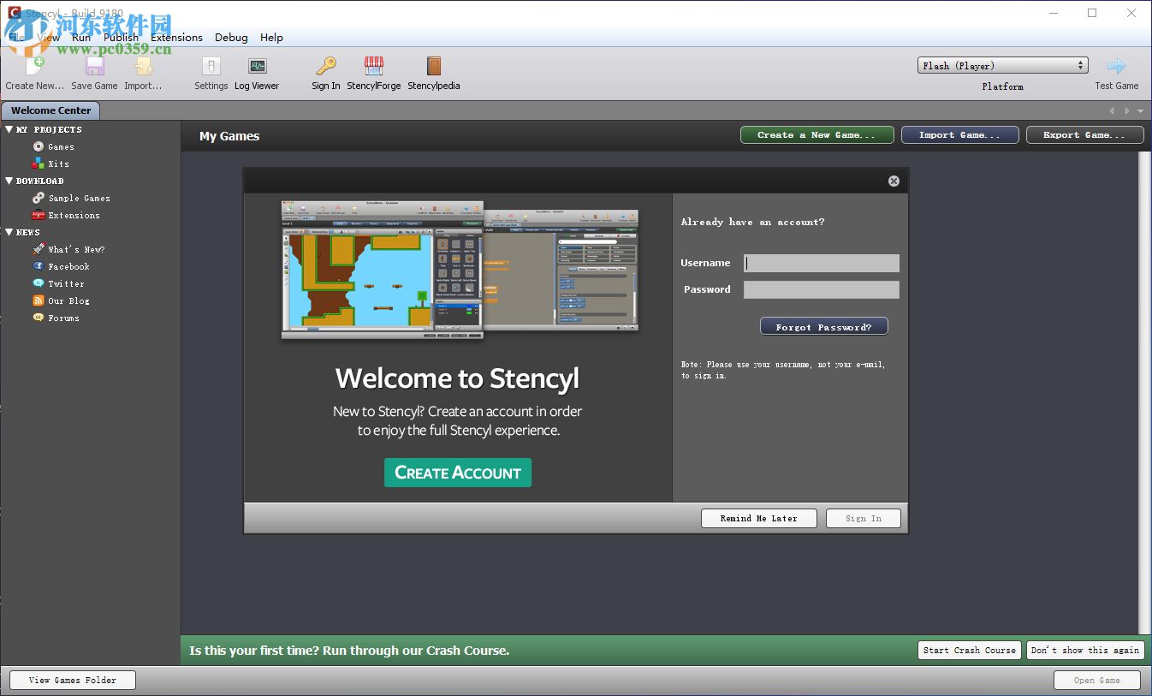Select the Welcome Center tab
This screenshot has height=696, width=1152.
tap(50, 110)
